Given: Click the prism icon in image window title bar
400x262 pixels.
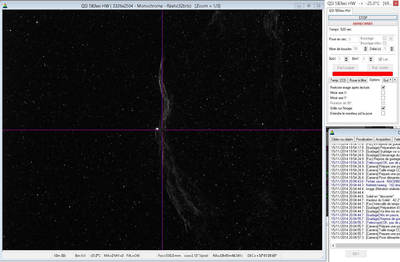Looking at the screenshot, I should [x=5, y=6].
